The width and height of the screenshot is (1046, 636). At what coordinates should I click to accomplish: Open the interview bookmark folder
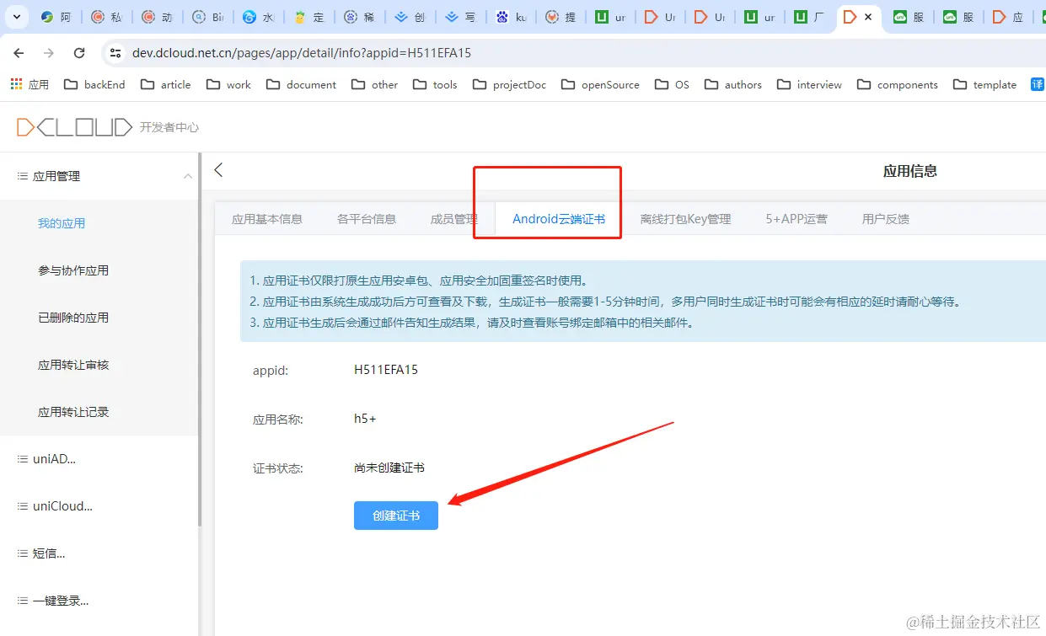[x=809, y=84]
